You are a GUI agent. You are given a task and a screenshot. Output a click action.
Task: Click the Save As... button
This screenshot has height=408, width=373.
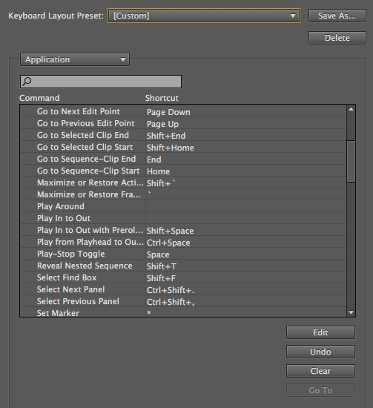tap(337, 16)
